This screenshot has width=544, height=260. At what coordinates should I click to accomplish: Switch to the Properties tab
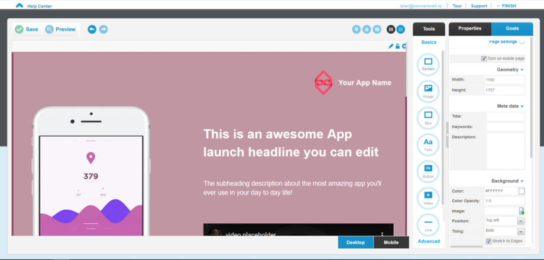coord(469,29)
